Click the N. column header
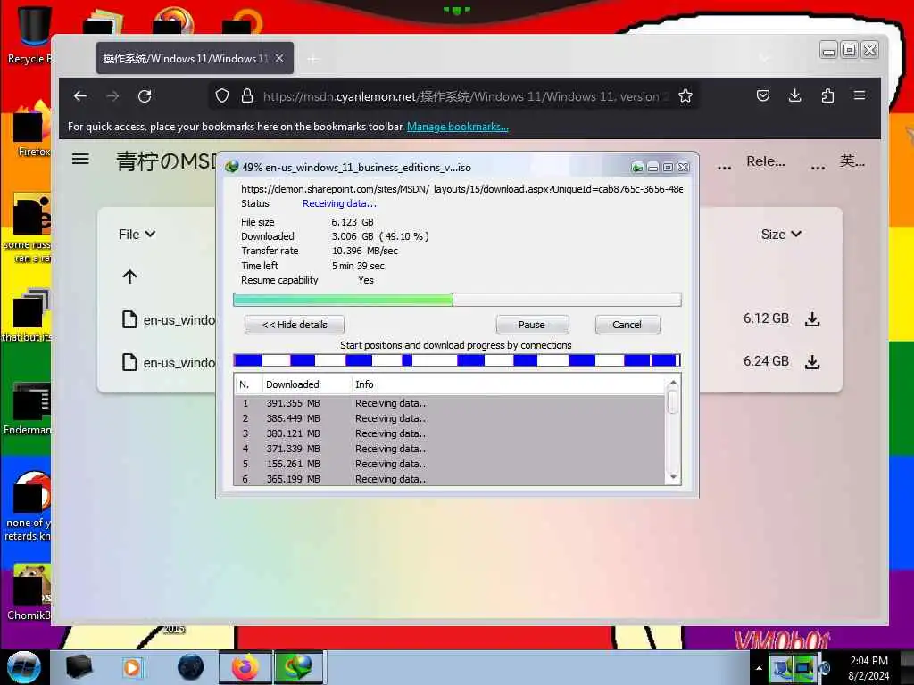Image resolution: width=914 pixels, height=685 pixels. pos(245,384)
